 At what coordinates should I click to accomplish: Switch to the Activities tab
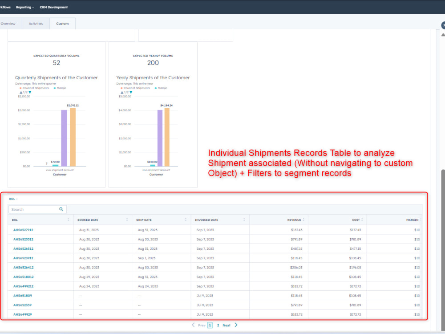(36, 24)
